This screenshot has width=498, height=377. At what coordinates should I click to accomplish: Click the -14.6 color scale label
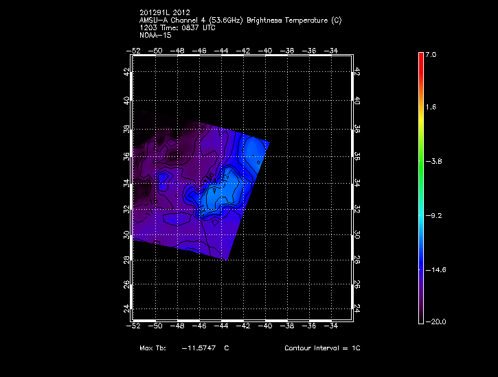[x=435, y=269]
